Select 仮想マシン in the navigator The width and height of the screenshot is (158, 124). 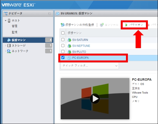click(28, 40)
